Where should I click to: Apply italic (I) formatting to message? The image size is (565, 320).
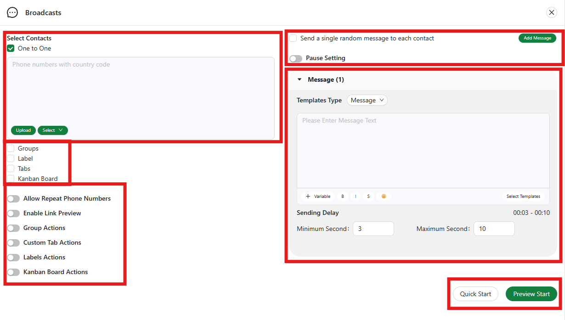click(x=356, y=196)
